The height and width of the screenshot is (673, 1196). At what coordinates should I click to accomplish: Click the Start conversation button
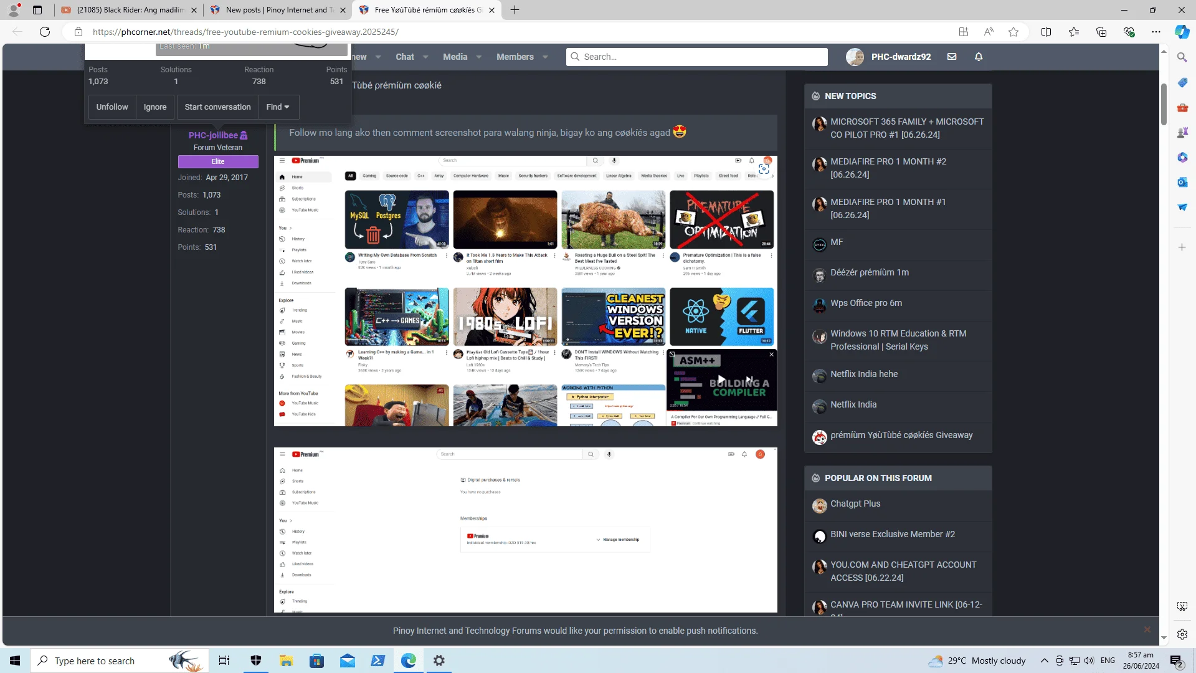click(217, 107)
